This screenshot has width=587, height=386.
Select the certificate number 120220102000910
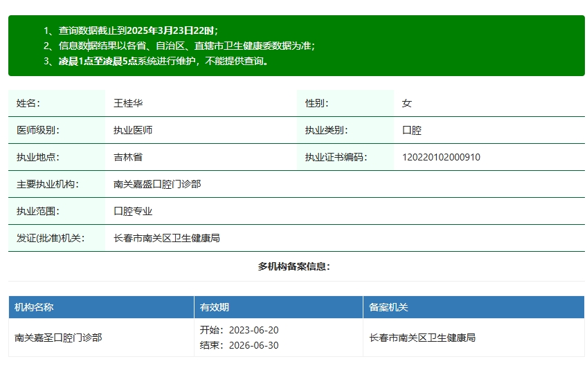coord(441,157)
